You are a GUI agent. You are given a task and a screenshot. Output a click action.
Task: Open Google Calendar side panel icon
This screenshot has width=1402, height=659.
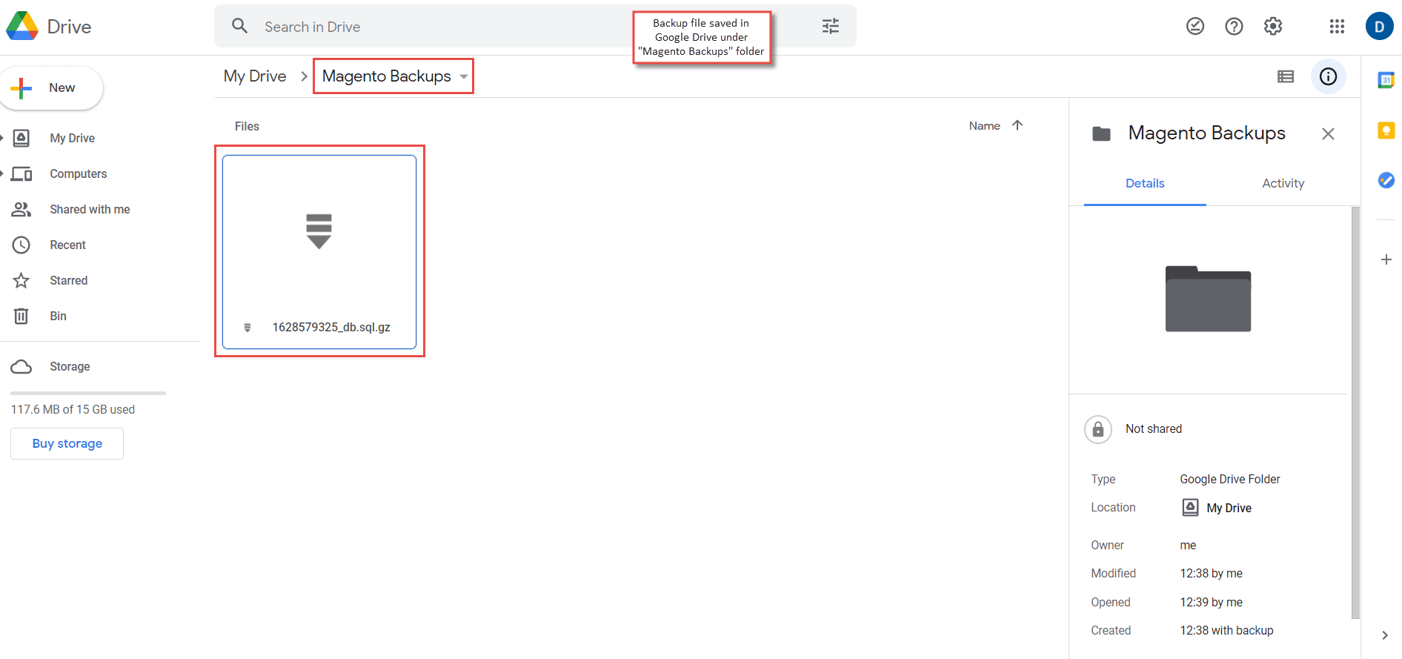click(1386, 80)
